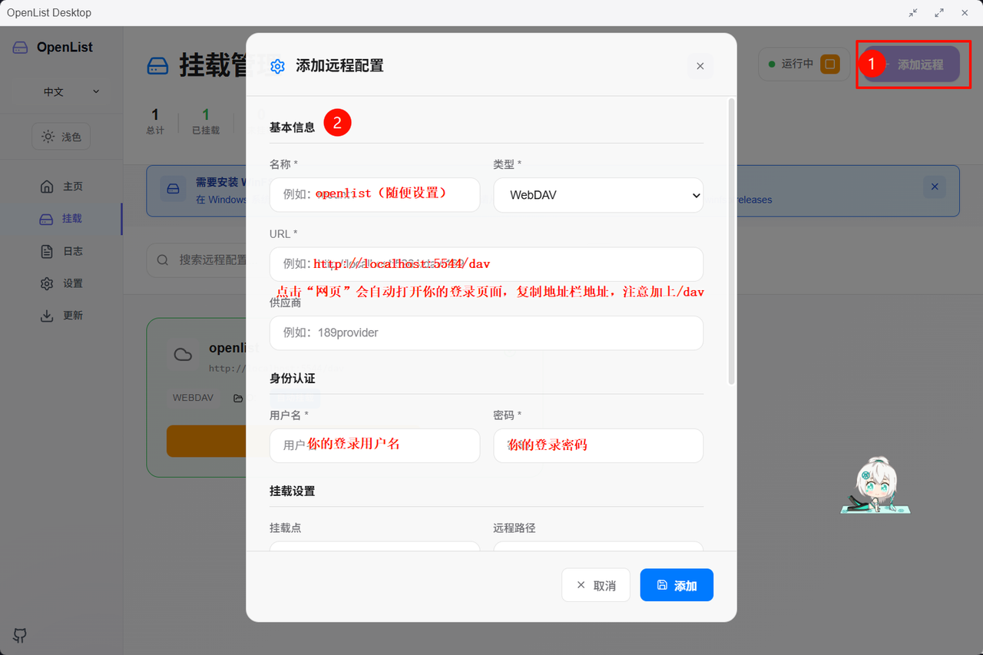
Task: Click the 身份认证 section heading
Action: coord(293,379)
